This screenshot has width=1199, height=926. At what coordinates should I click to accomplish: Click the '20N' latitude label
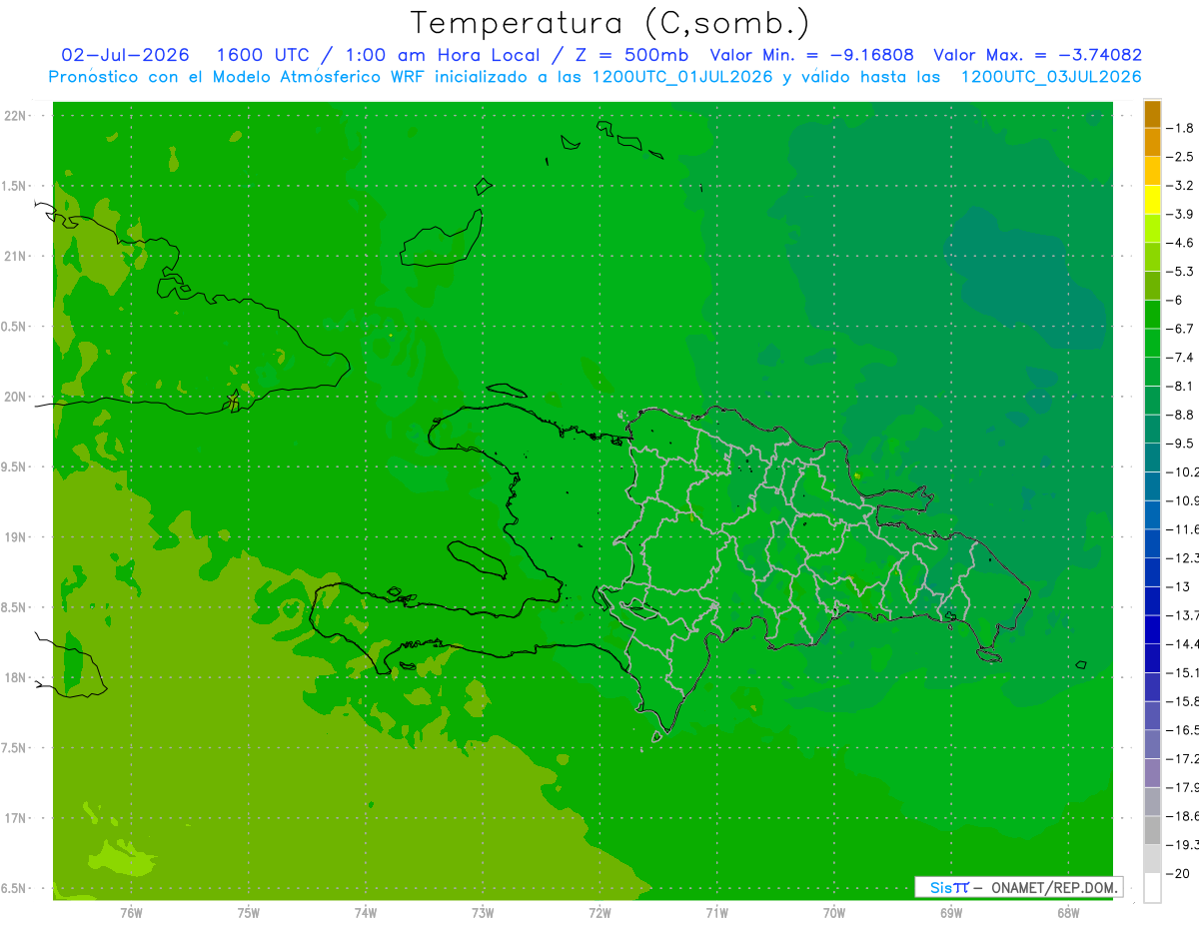coord(14,397)
